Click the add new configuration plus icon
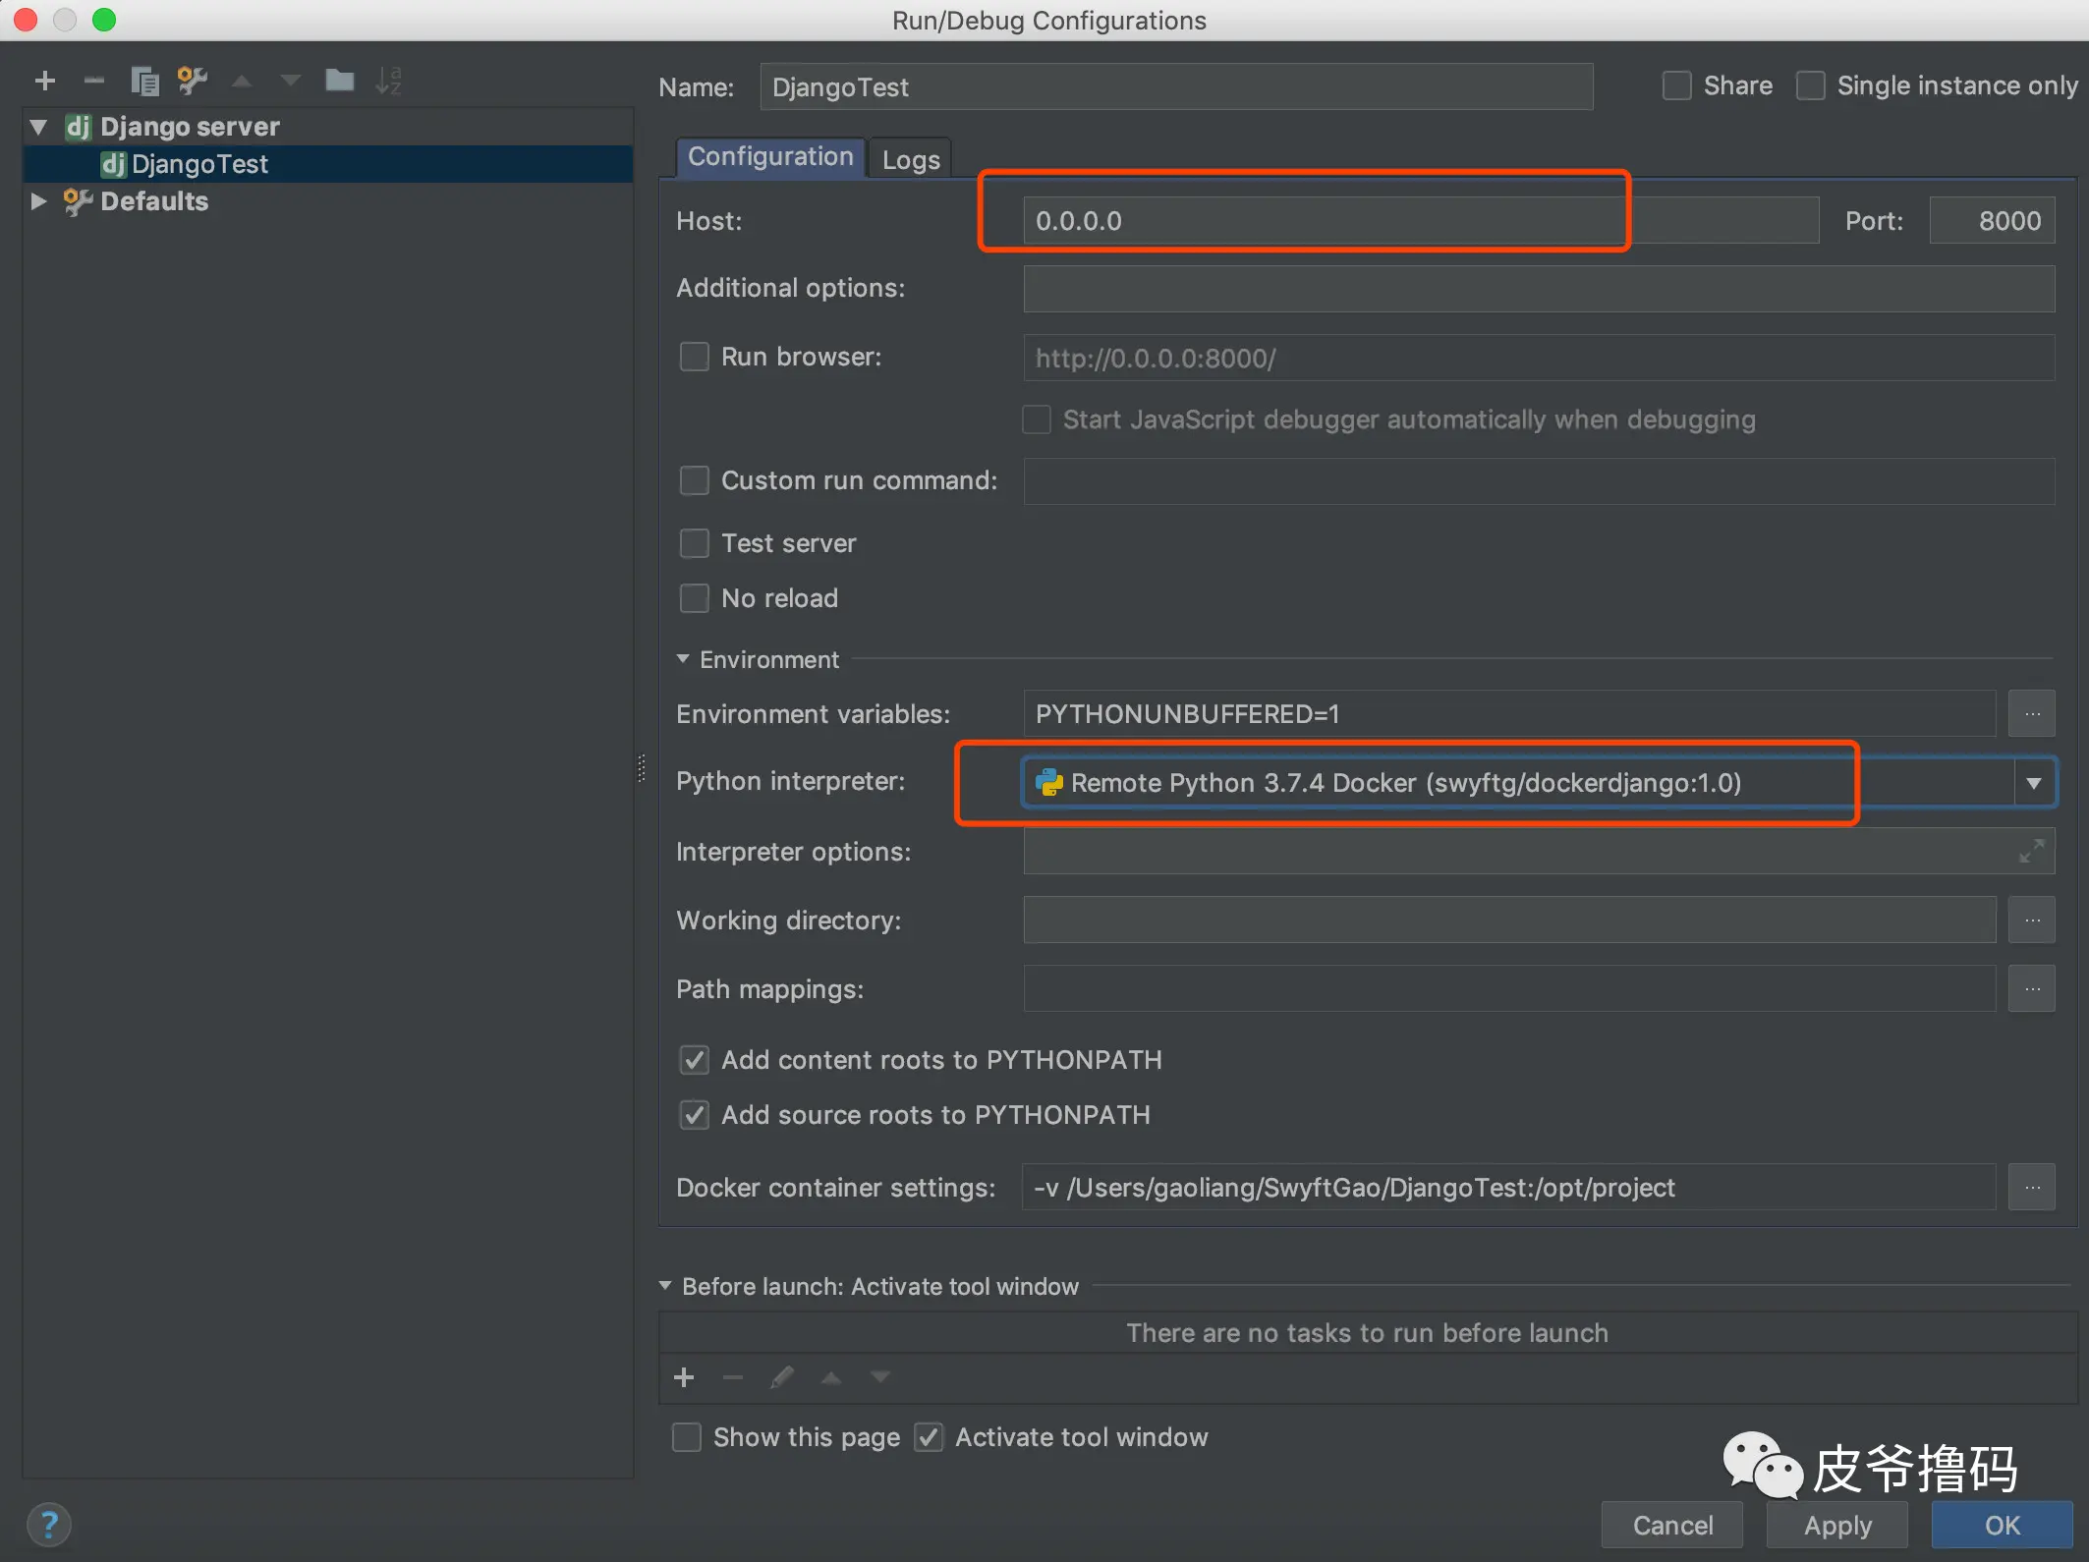Viewport: 2089px width, 1562px height. (45, 81)
